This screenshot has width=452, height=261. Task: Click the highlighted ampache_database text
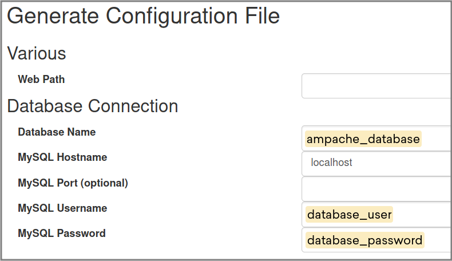[363, 139]
